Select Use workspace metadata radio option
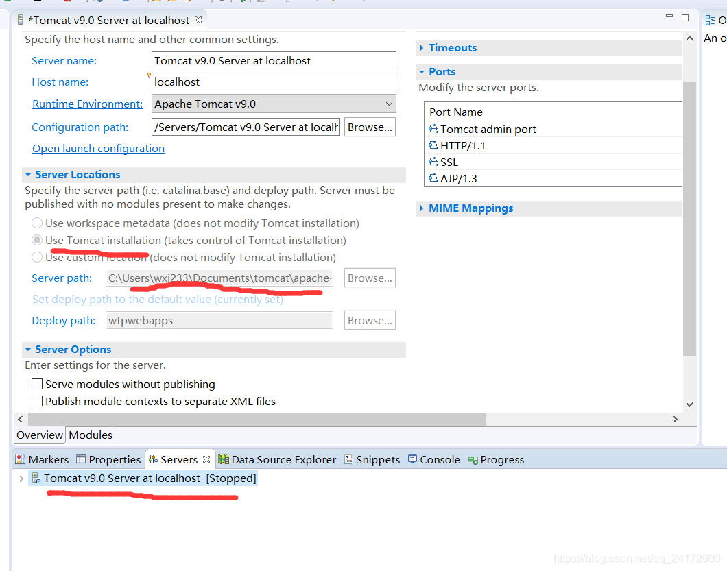The image size is (727, 571). coord(37,223)
